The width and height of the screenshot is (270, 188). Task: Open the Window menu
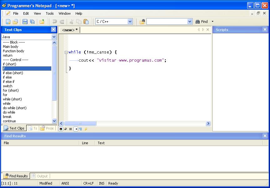point(64,13)
